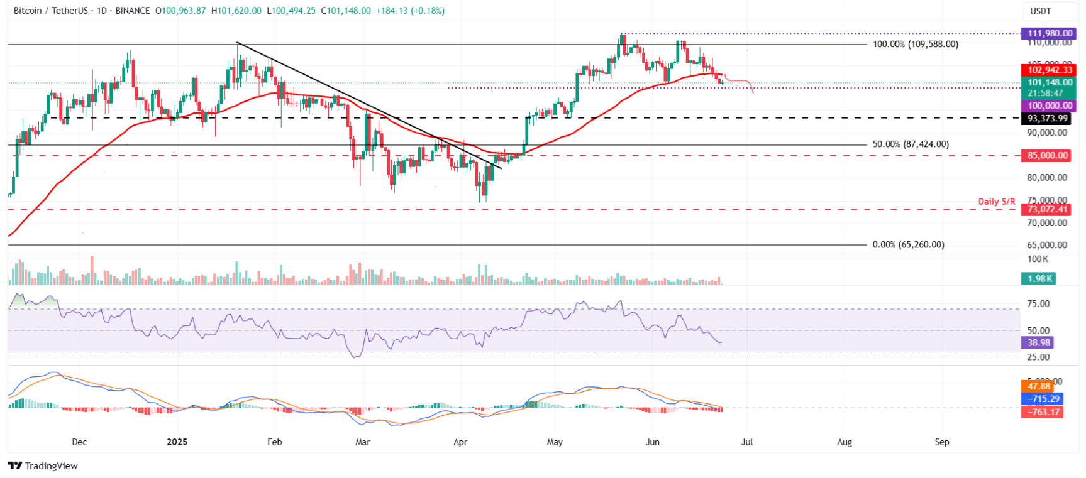Image resolution: width=1086 pixels, height=478 pixels.
Task: Click the 1.98K volume value label
Action: point(1039,278)
